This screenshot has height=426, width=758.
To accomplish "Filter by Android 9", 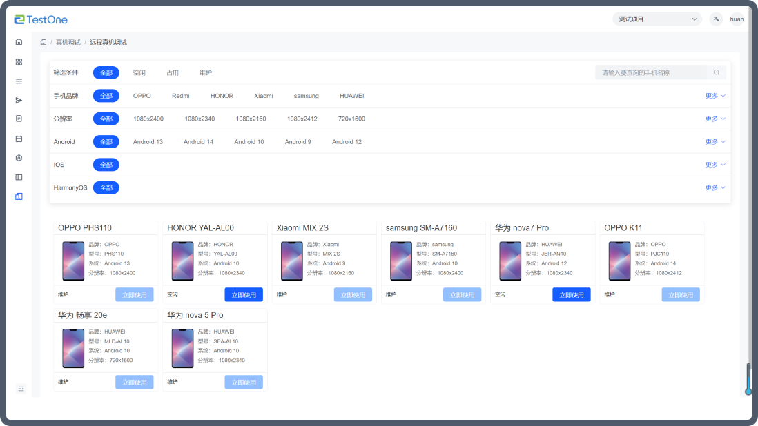I will point(298,142).
